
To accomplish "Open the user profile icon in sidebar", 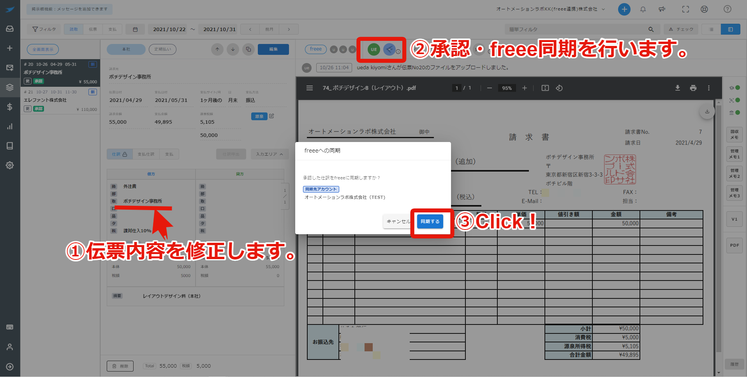I will 10,347.
